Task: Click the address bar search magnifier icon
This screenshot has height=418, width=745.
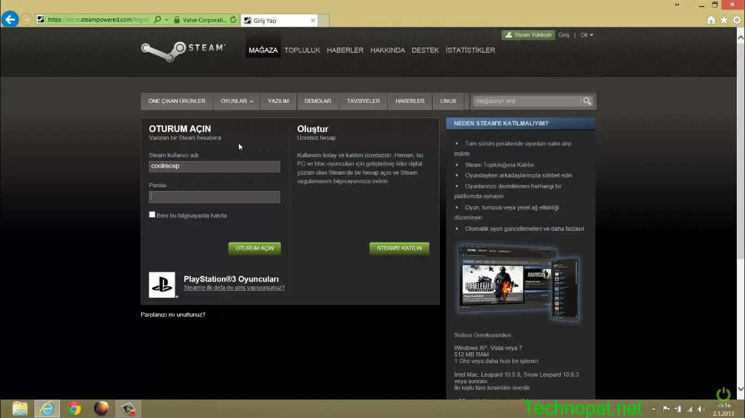Action: [x=158, y=20]
